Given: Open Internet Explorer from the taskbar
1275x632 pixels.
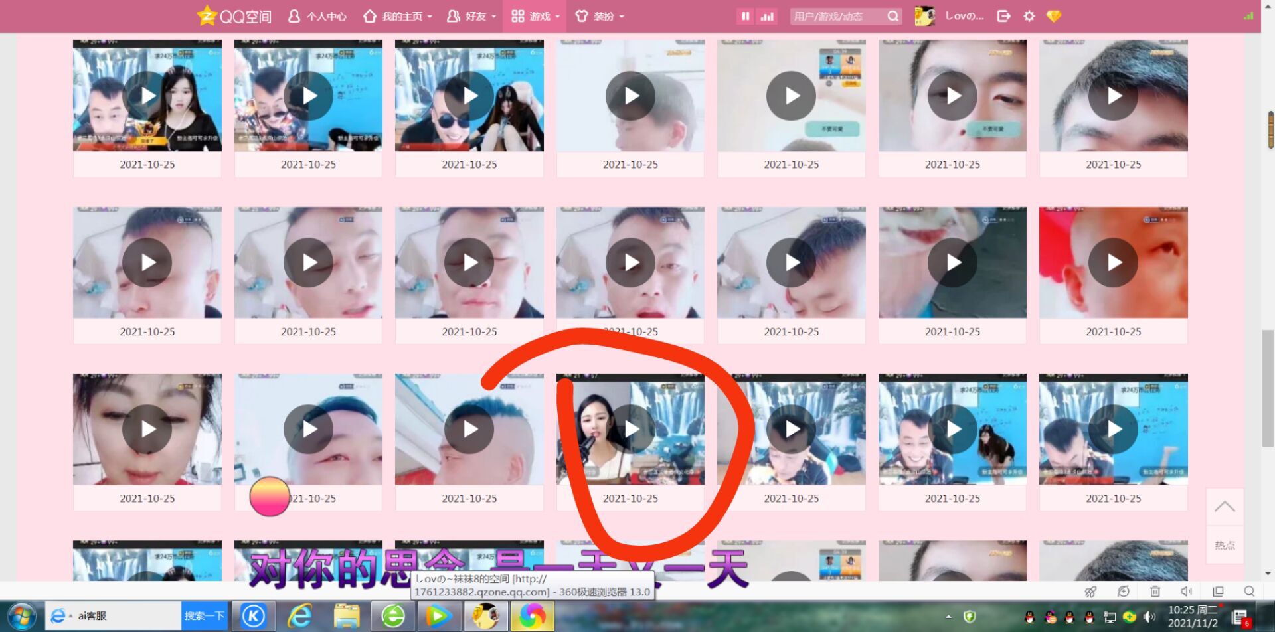Looking at the screenshot, I should pos(299,616).
